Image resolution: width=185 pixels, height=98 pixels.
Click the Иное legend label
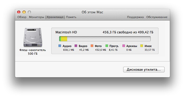pos(148,46)
